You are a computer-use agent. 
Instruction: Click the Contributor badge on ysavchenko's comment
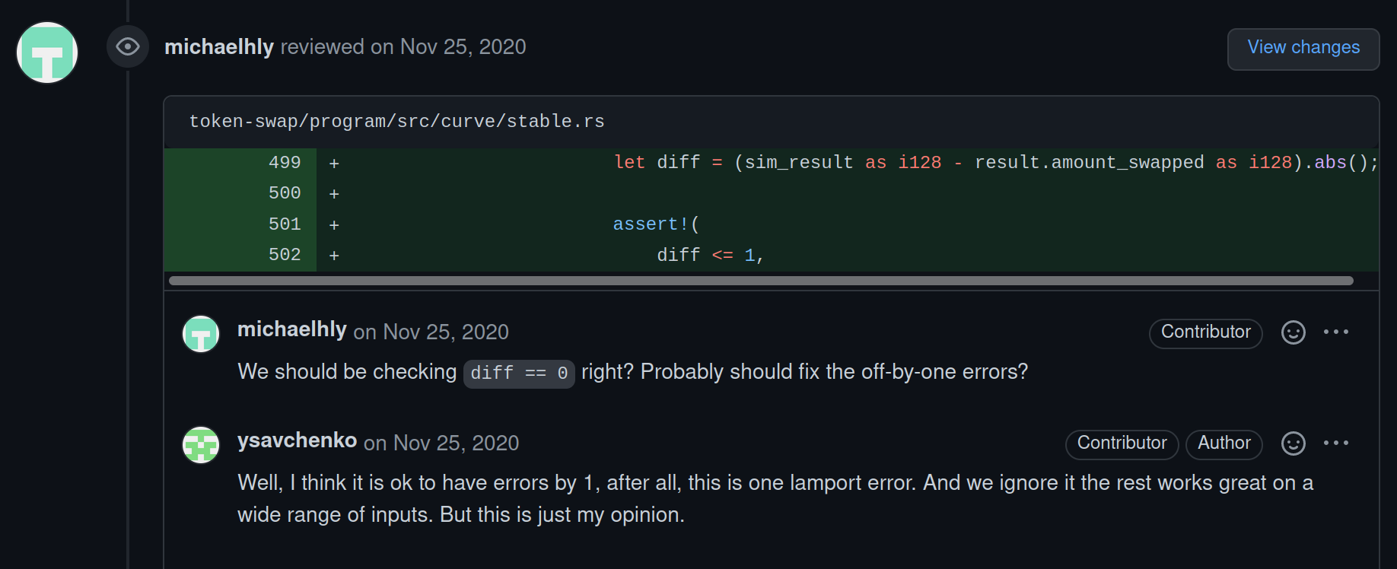[x=1122, y=443]
